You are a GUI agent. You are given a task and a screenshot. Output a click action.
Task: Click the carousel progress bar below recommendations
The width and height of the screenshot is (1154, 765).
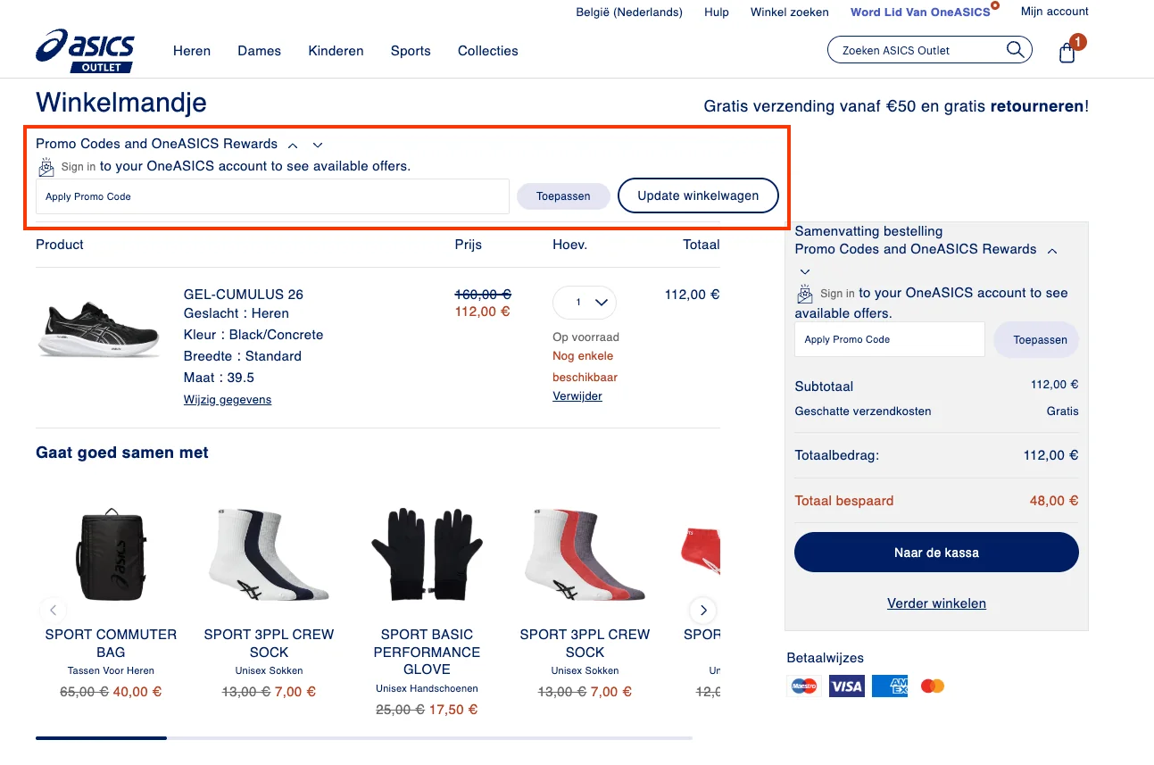coord(101,738)
